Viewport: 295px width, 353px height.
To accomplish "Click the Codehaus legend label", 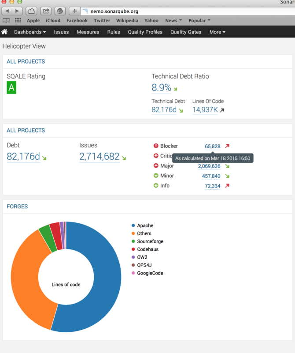I will coord(148,249).
